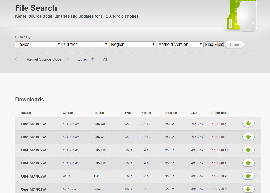
Task: Select the Other radio button
Action: point(67,59)
